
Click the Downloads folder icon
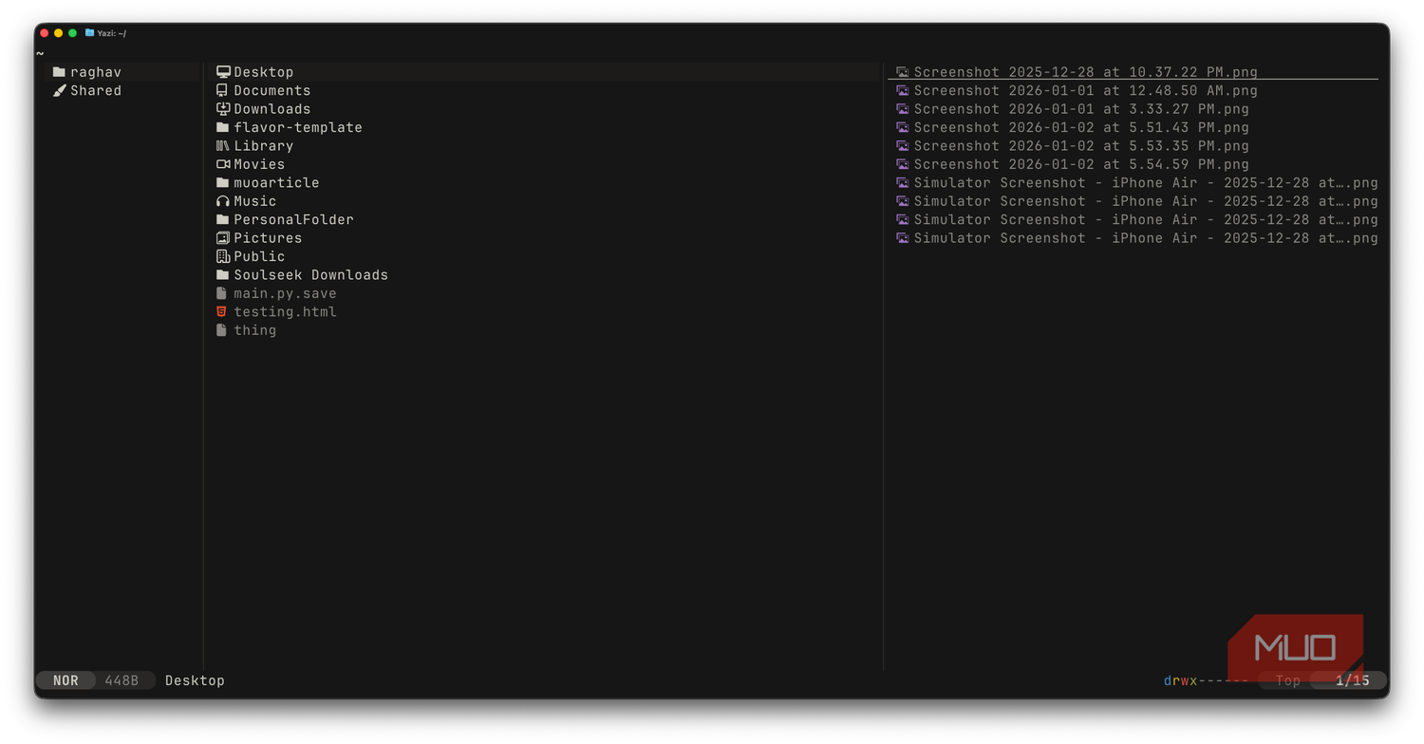coord(223,109)
